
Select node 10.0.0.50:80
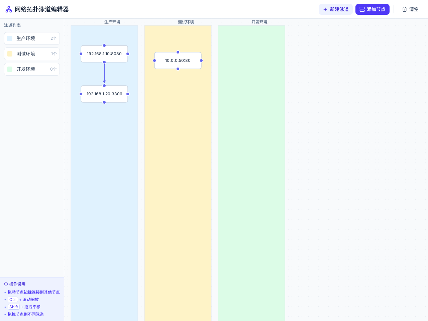178,61
